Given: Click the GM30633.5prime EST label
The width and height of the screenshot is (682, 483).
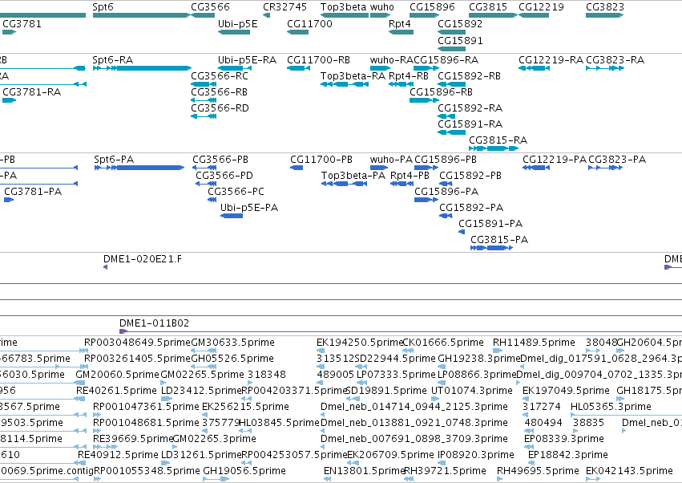Looking at the screenshot, I should click(x=232, y=343).
